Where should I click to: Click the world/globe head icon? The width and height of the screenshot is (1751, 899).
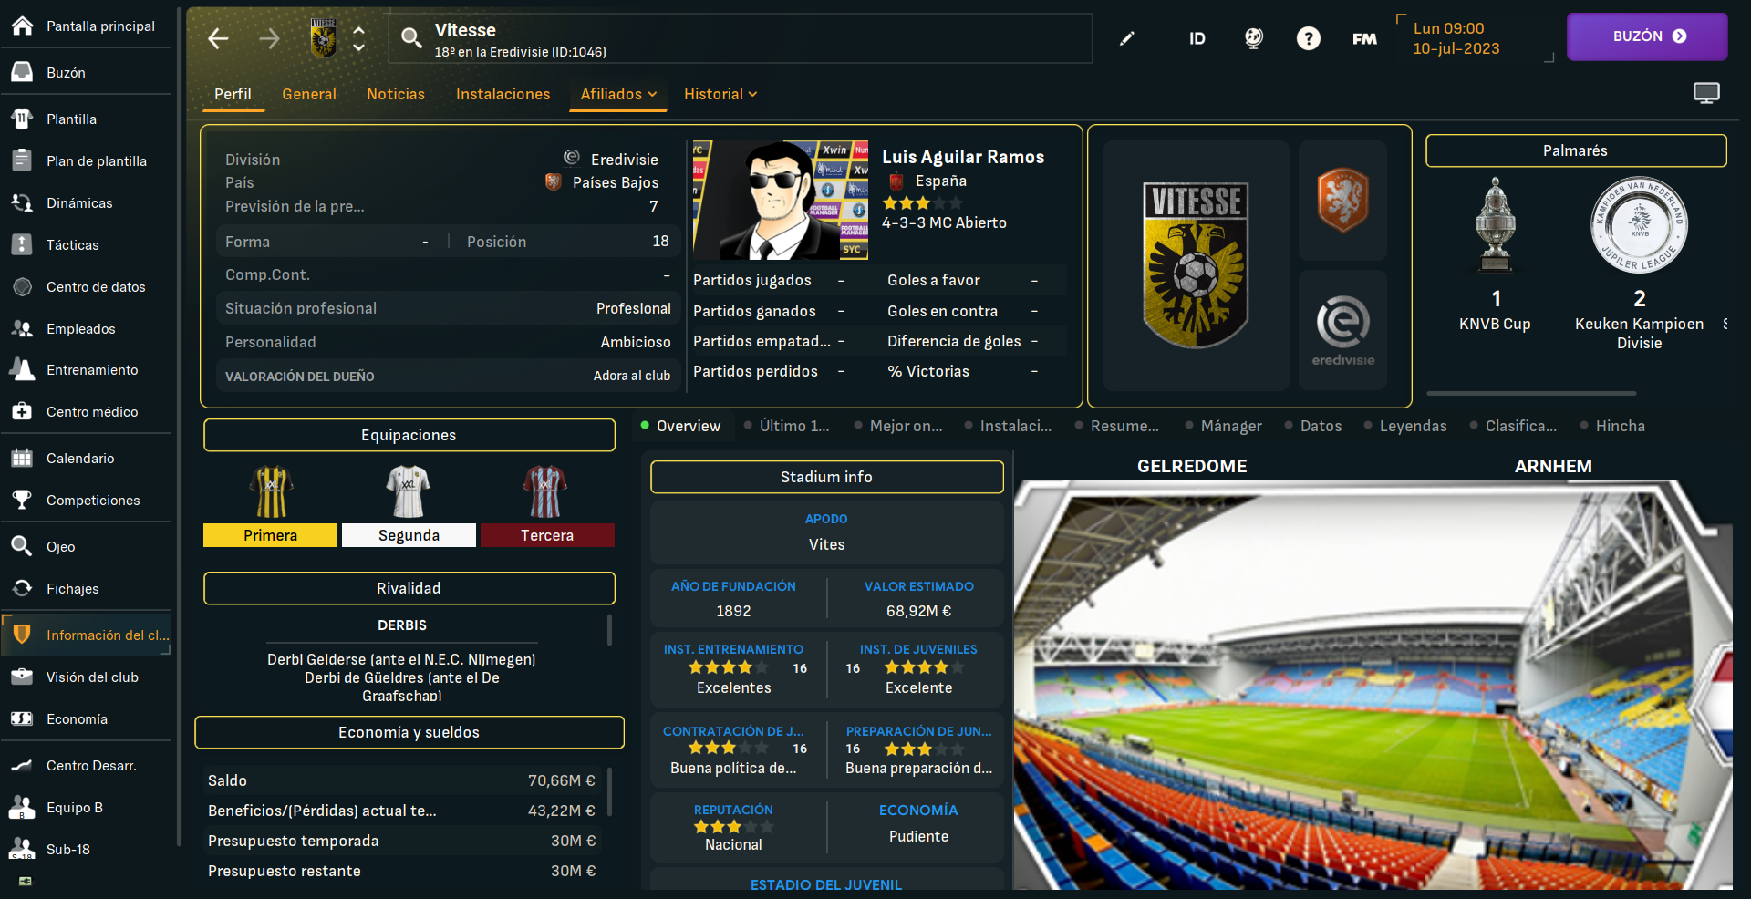tap(1254, 38)
